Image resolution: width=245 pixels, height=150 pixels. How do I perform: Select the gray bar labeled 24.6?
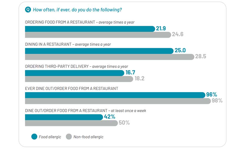(x=98, y=35)
